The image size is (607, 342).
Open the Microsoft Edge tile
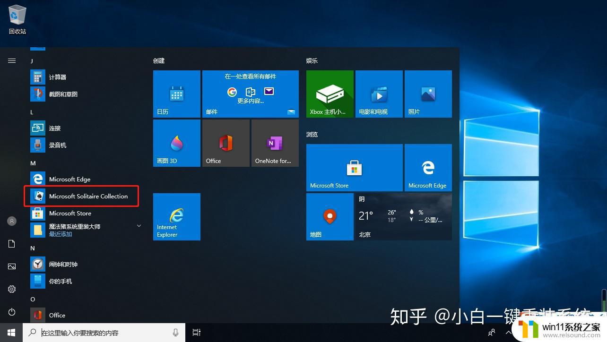[428, 168]
